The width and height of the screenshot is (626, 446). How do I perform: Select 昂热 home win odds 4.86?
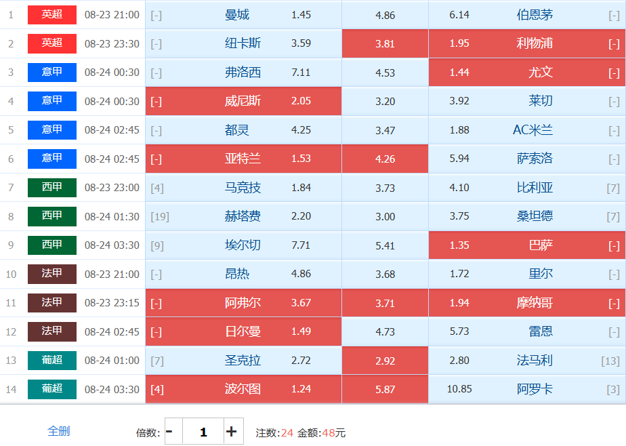[243, 274]
